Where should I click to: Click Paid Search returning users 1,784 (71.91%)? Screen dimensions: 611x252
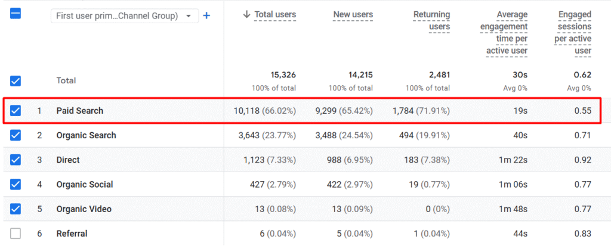pyautogui.click(x=421, y=111)
